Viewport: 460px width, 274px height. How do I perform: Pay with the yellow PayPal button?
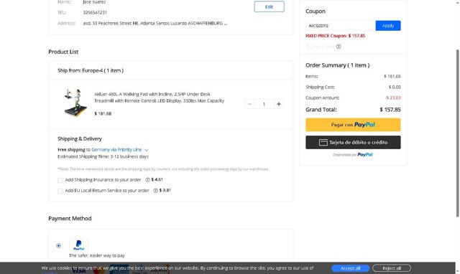pos(353,125)
